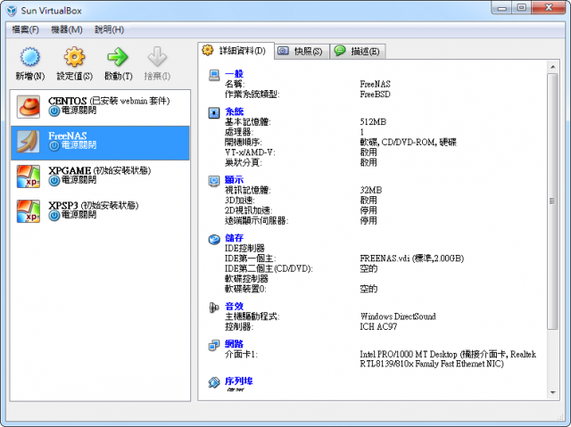Image resolution: width=571 pixels, height=427 pixels.
Task: Switch to the 詳細資料(D) tab
Action: (236, 51)
